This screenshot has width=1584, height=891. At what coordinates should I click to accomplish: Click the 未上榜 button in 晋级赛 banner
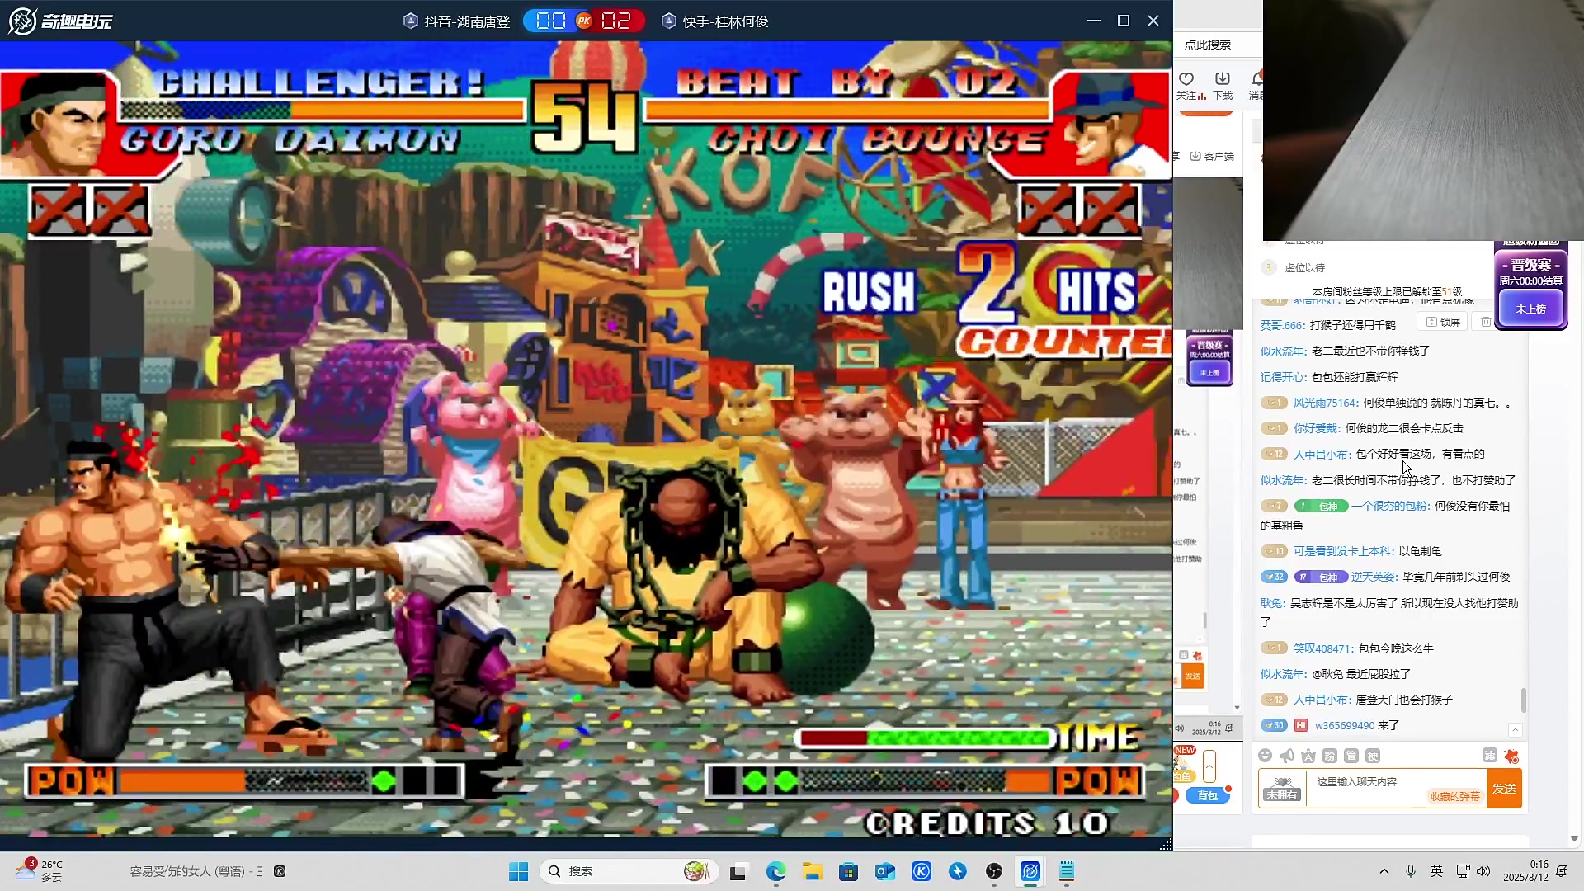pyautogui.click(x=1531, y=309)
